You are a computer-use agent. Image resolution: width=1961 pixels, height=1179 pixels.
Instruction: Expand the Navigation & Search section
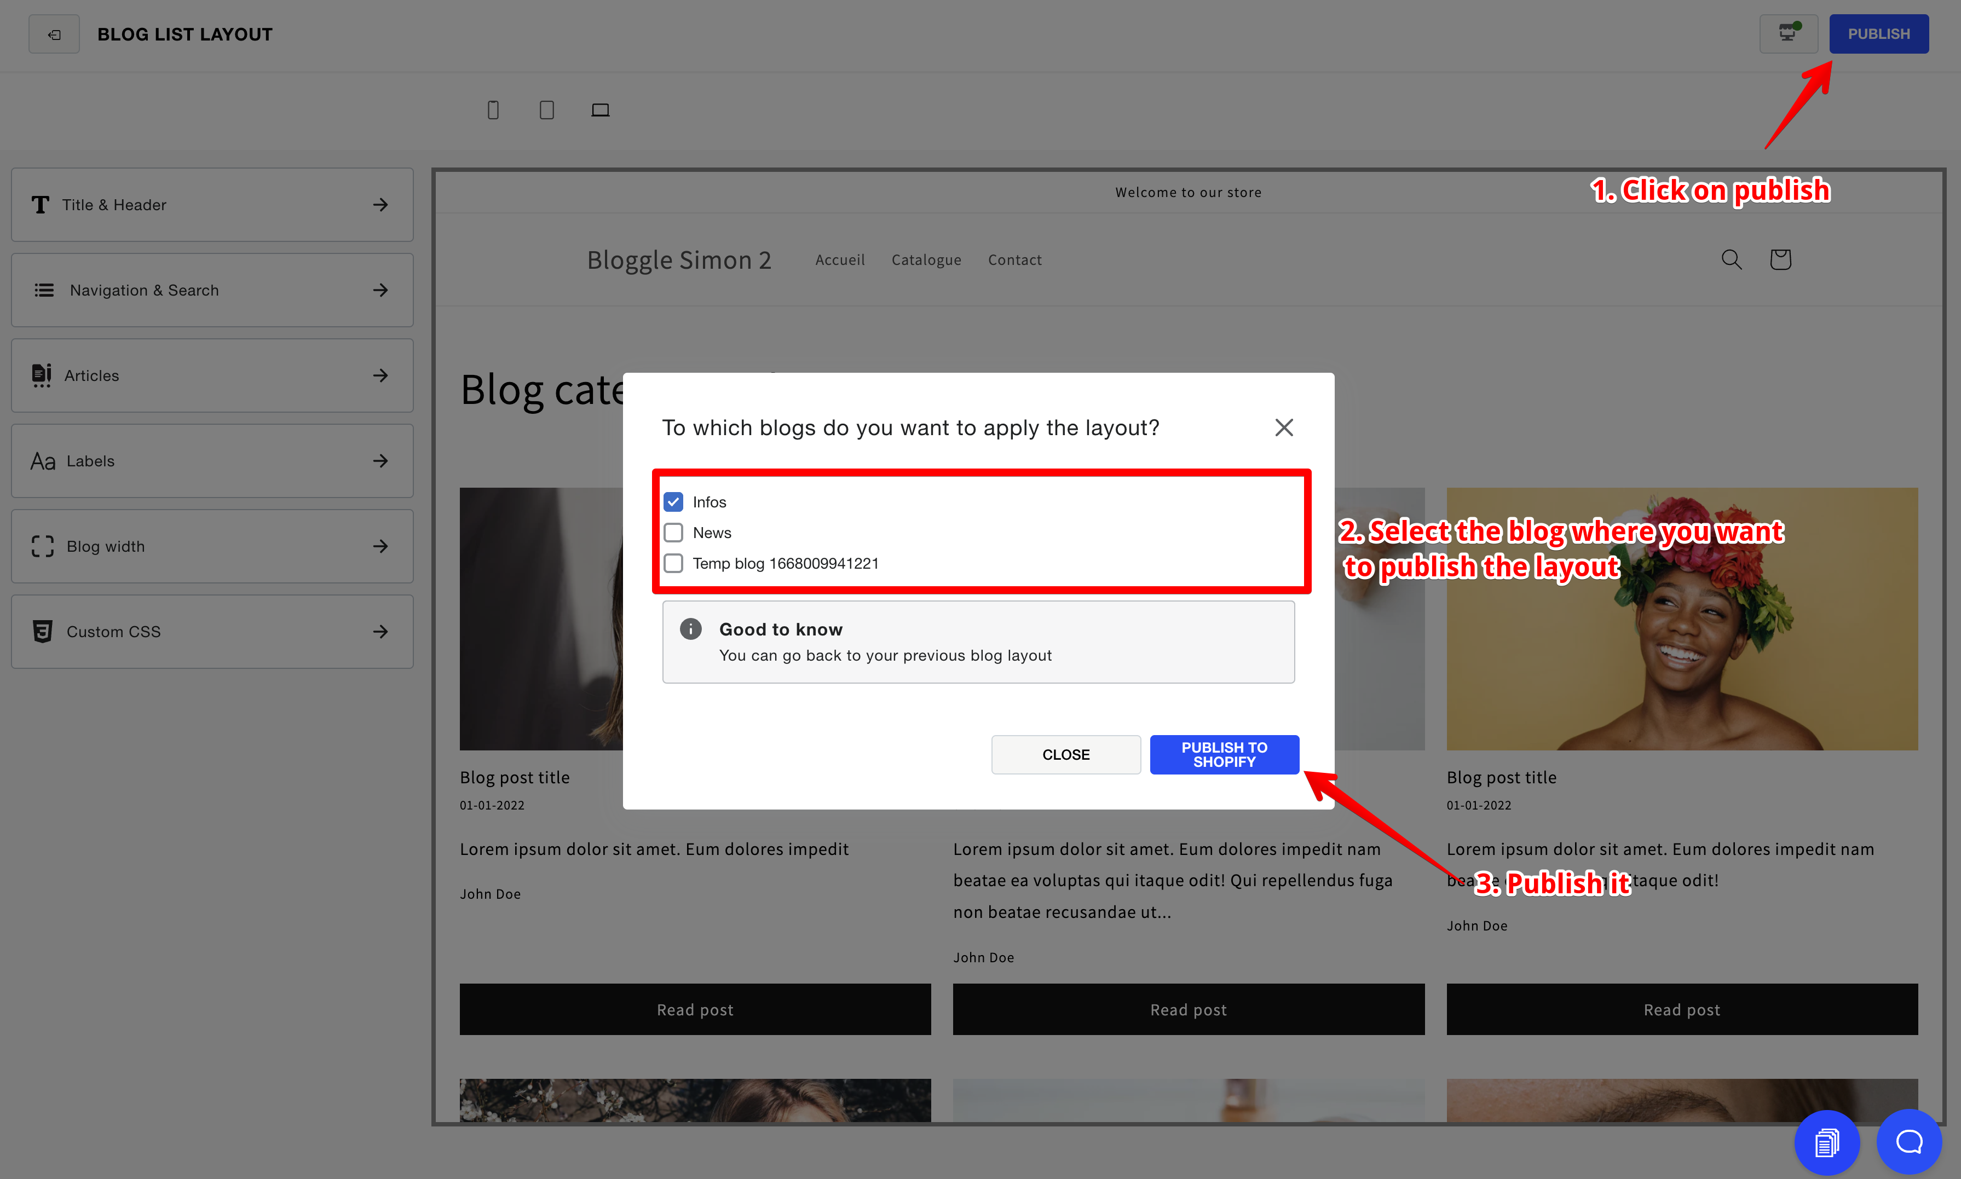point(212,290)
